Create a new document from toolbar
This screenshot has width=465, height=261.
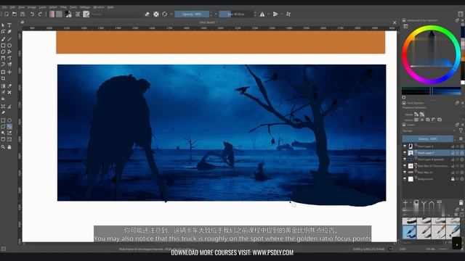(7, 14)
